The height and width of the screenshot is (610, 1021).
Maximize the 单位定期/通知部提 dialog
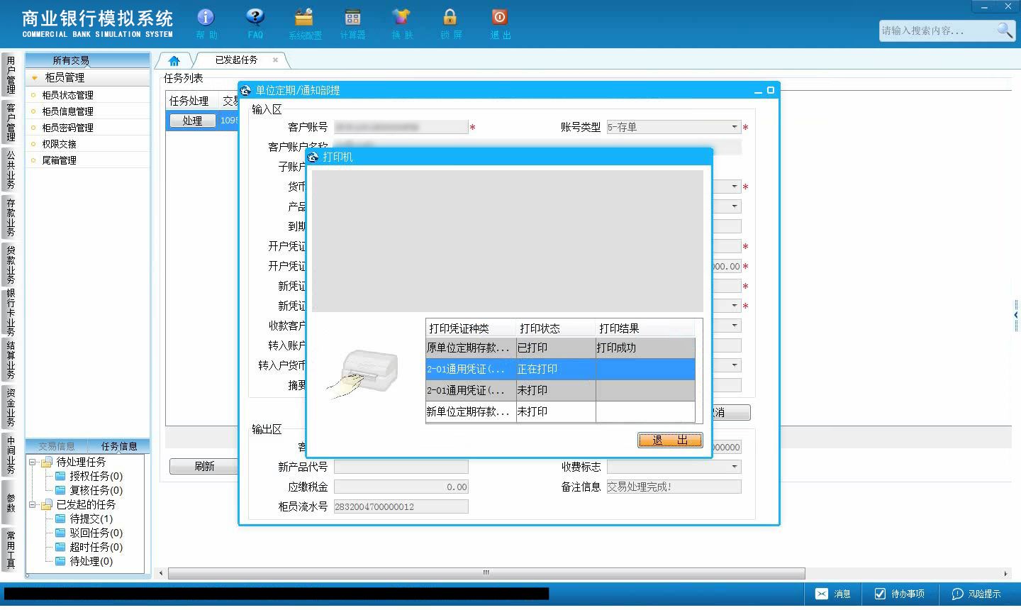coord(771,90)
